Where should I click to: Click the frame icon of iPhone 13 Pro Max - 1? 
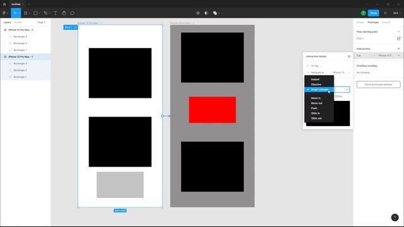pos(5,57)
